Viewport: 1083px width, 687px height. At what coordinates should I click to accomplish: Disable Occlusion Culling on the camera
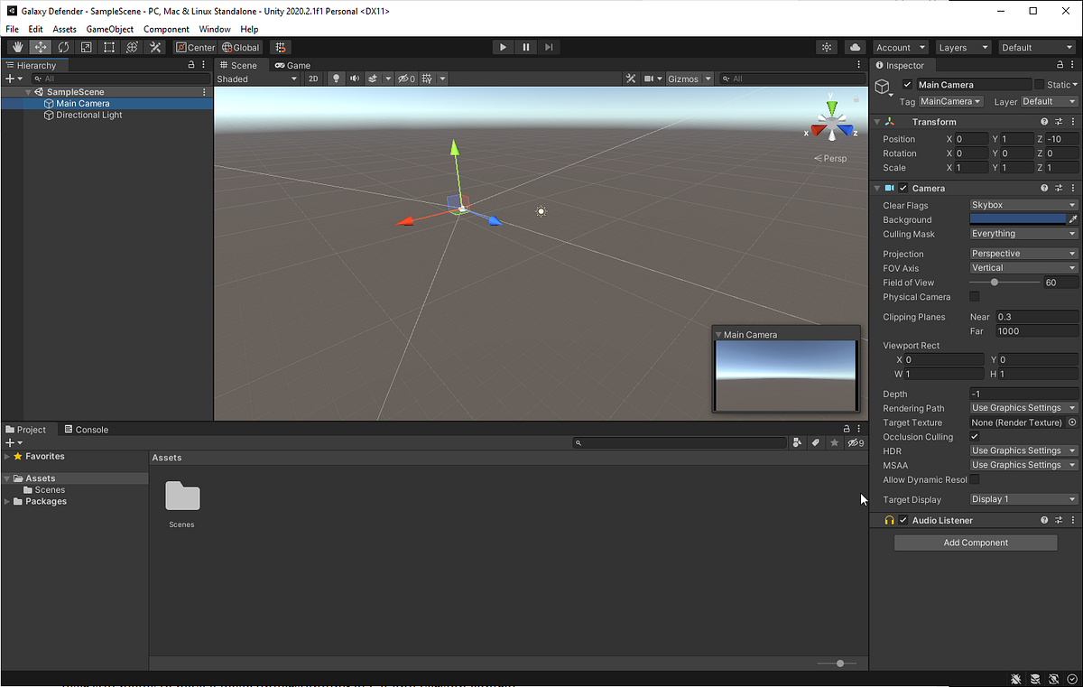pos(974,436)
